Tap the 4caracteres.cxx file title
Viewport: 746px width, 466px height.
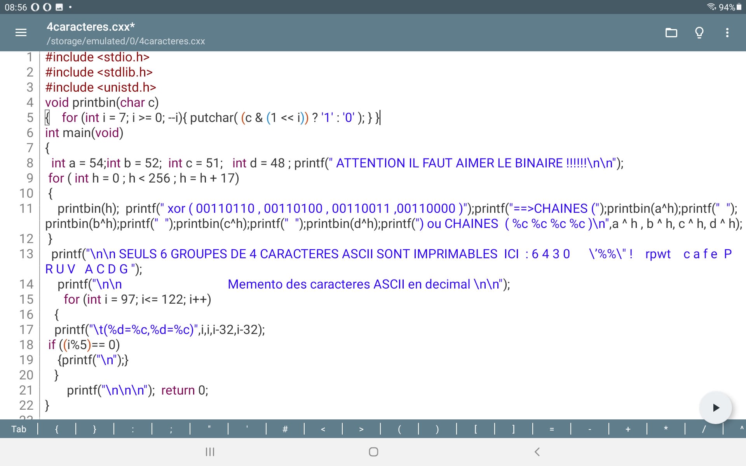point(91,27)
